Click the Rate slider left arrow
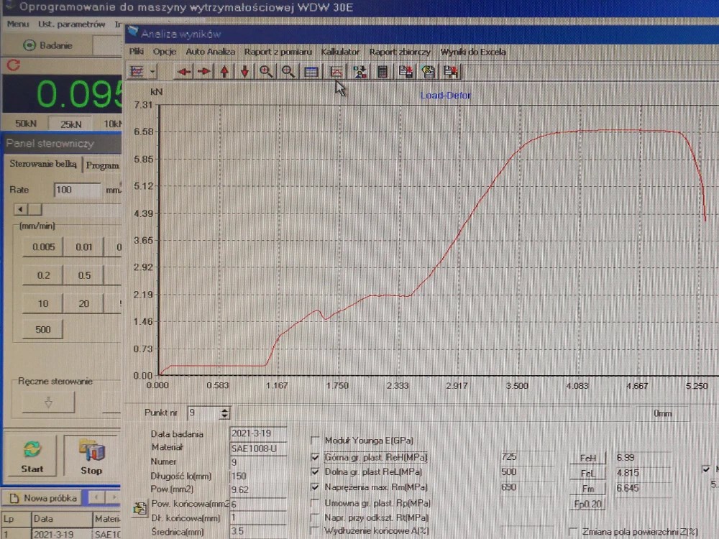719x539 pixels. pyautogui.click(x=19, y=210)
